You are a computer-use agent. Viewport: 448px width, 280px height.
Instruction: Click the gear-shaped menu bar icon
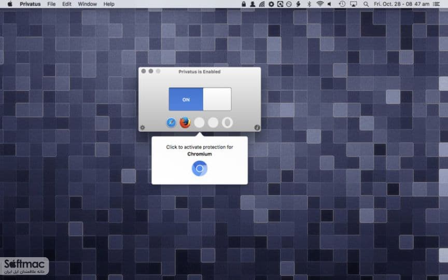(x=271, y=4)
